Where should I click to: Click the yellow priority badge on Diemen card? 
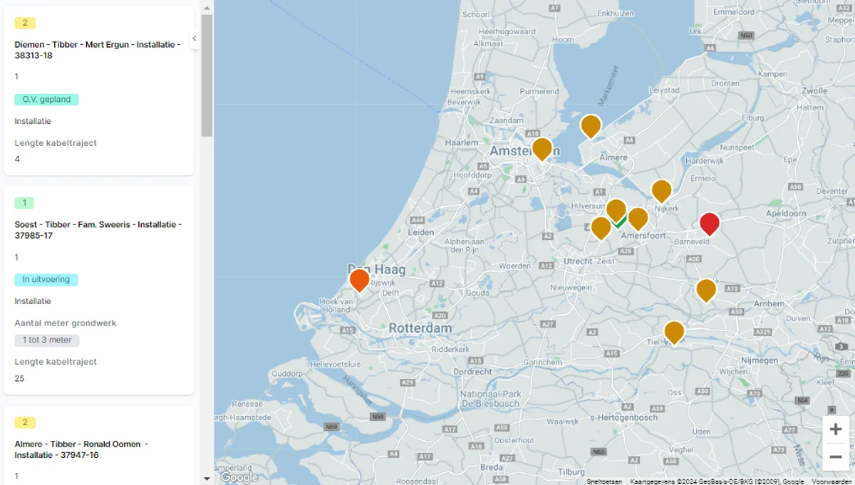click(25, 23)
